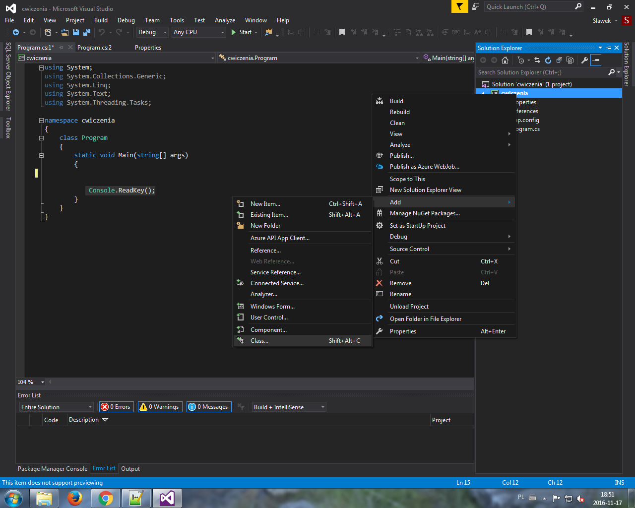The image size is (635, 508).
Task: Toggle the 0 Messages filter button
Action: [x=209, y=407]
